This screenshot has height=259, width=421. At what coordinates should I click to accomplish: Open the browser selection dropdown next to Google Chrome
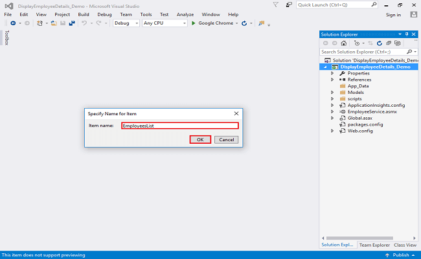point(236,23)
